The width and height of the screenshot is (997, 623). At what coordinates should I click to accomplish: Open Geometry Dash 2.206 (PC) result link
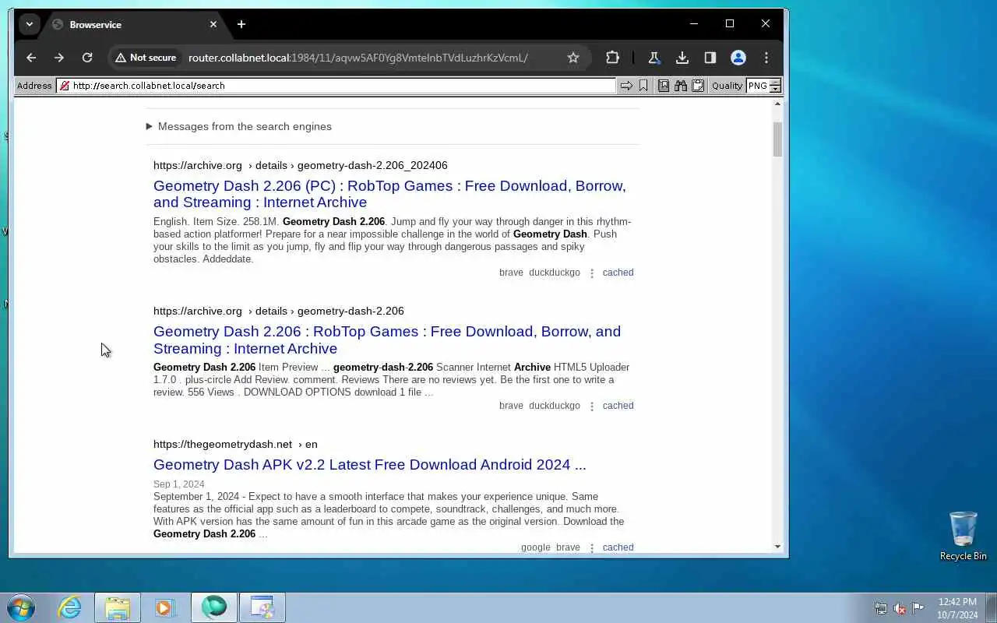click(389, 194)
